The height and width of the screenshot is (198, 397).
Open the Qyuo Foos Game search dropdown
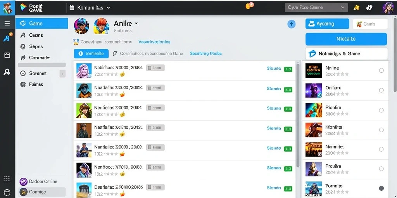[316, 8]
